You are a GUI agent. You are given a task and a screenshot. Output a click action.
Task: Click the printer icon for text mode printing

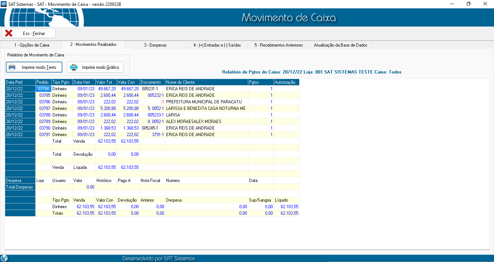click(12, 67)
